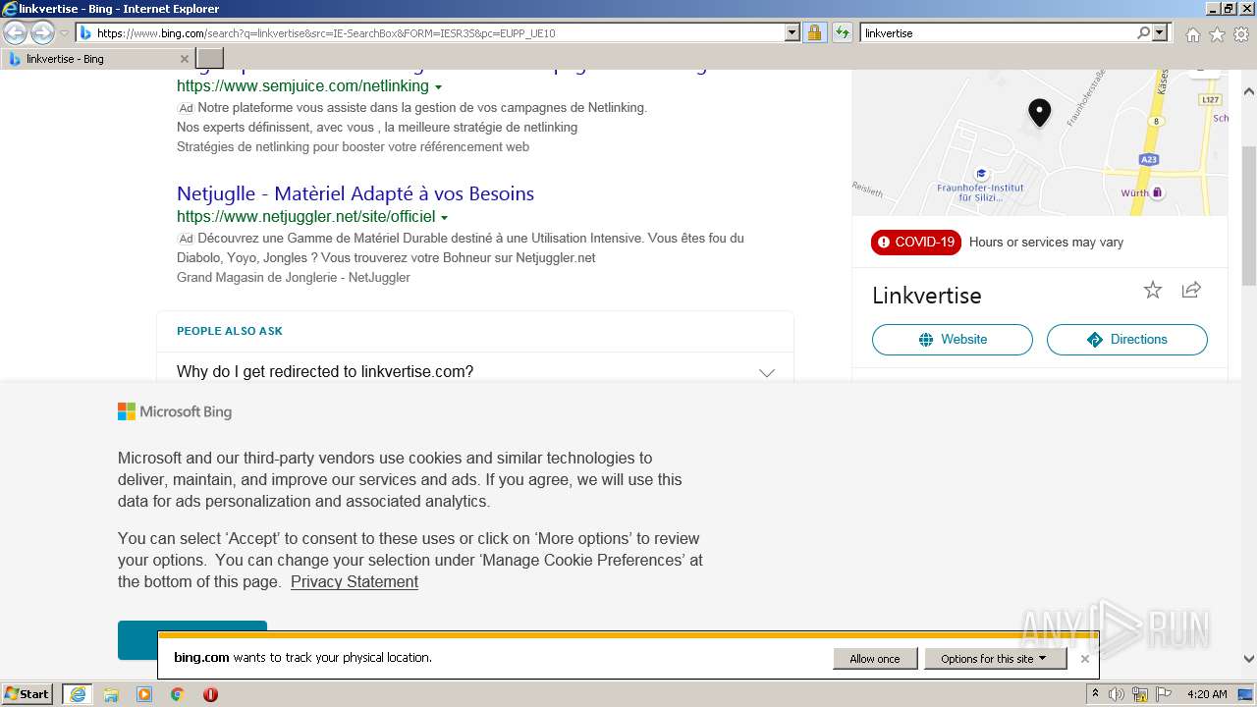Open the Privacy Statement link
Viewport: 1257px width, 707px height.
tap(355, 582)
